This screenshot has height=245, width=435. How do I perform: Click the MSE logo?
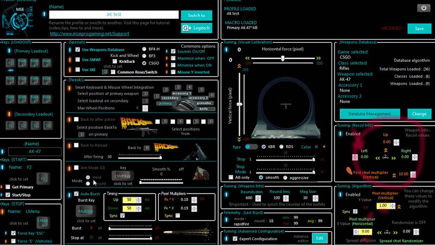pos(17,21)
